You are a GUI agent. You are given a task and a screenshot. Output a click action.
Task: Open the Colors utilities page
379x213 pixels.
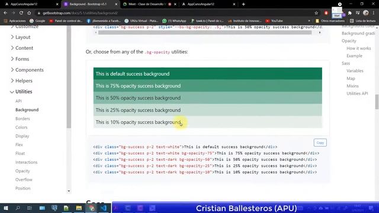click(x=21, y=127)
